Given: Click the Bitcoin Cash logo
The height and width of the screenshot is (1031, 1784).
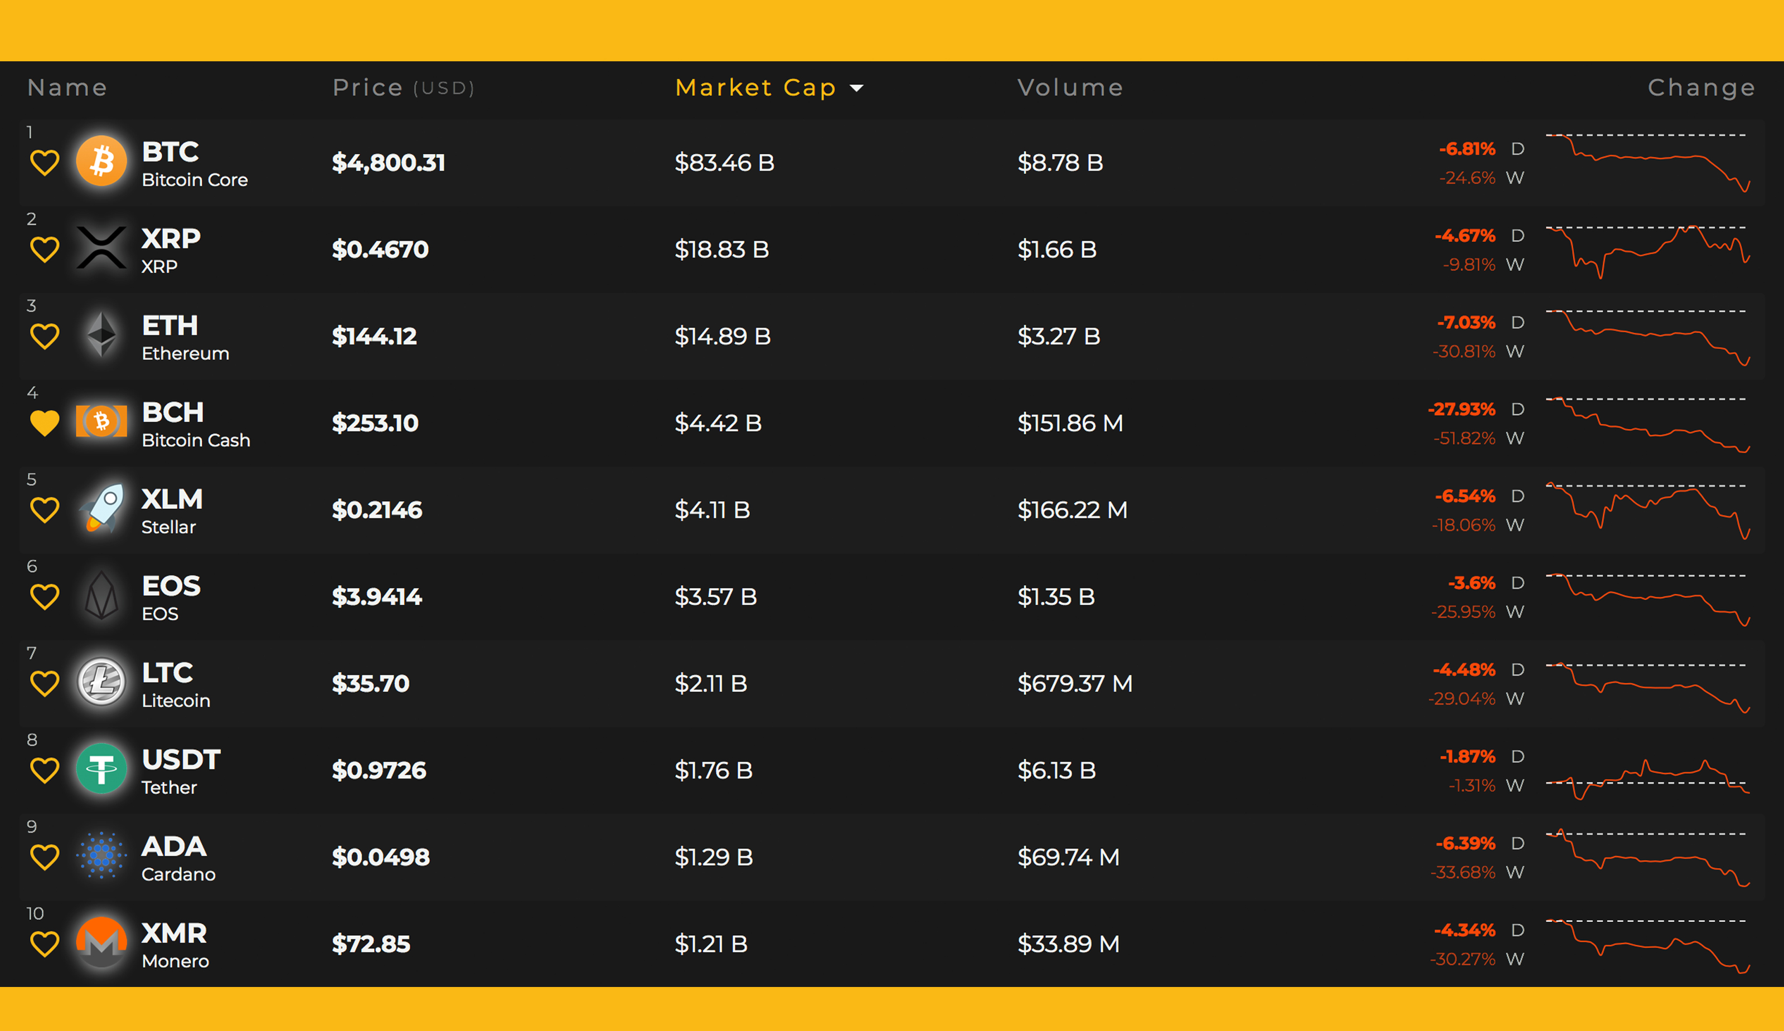Looking at the screenshot, I should click(101, 422).
